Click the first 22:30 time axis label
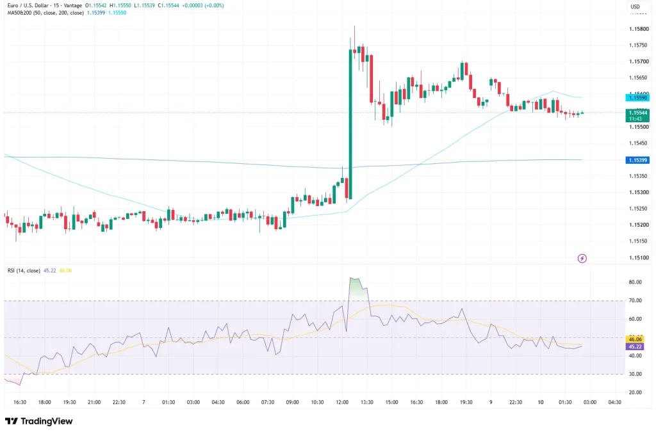 tap(119, 402)
